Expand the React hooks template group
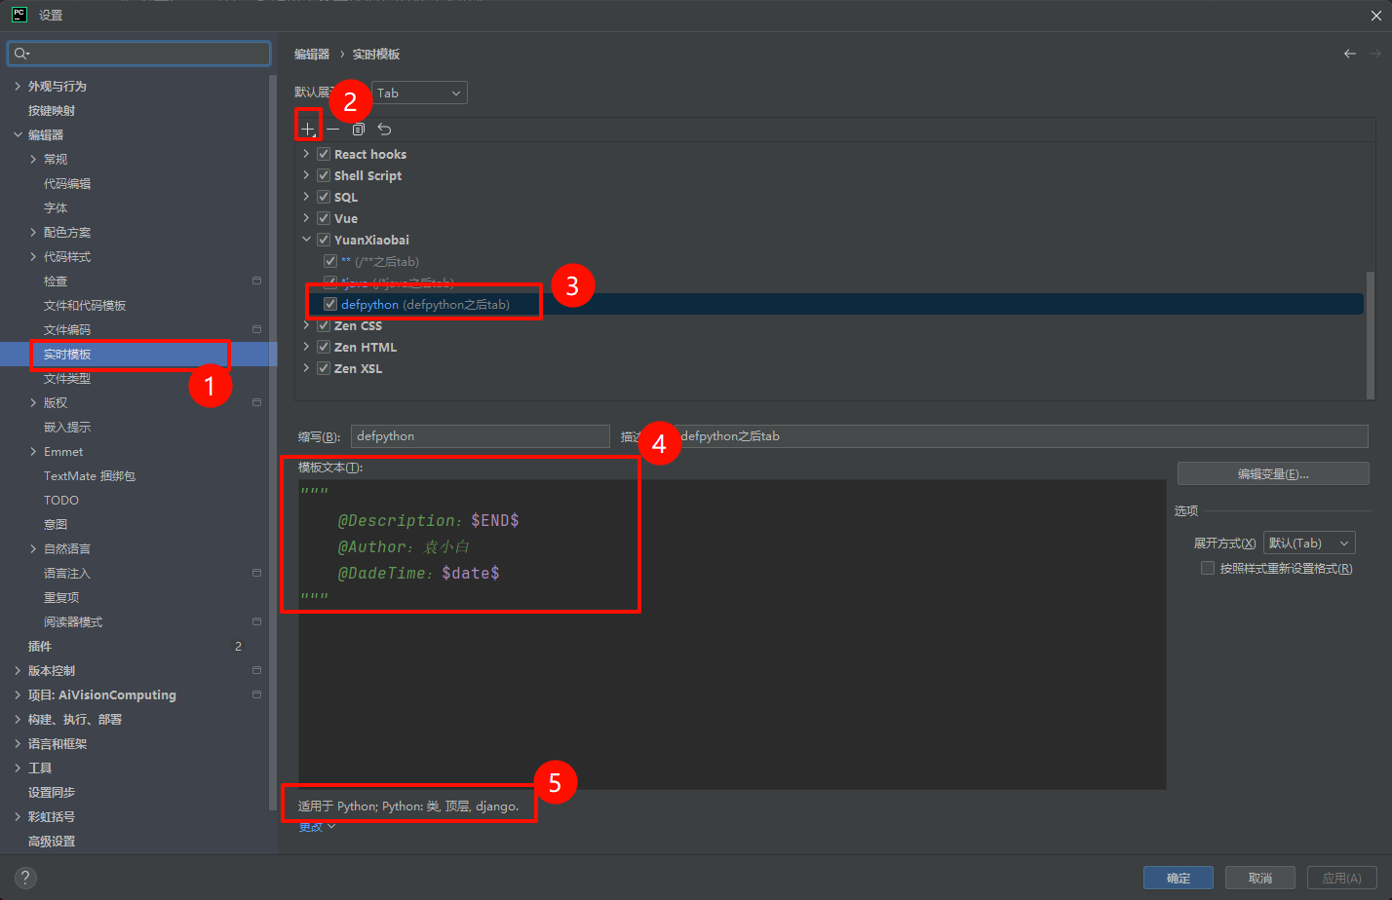1392x900 pixels. coord(306,154)
